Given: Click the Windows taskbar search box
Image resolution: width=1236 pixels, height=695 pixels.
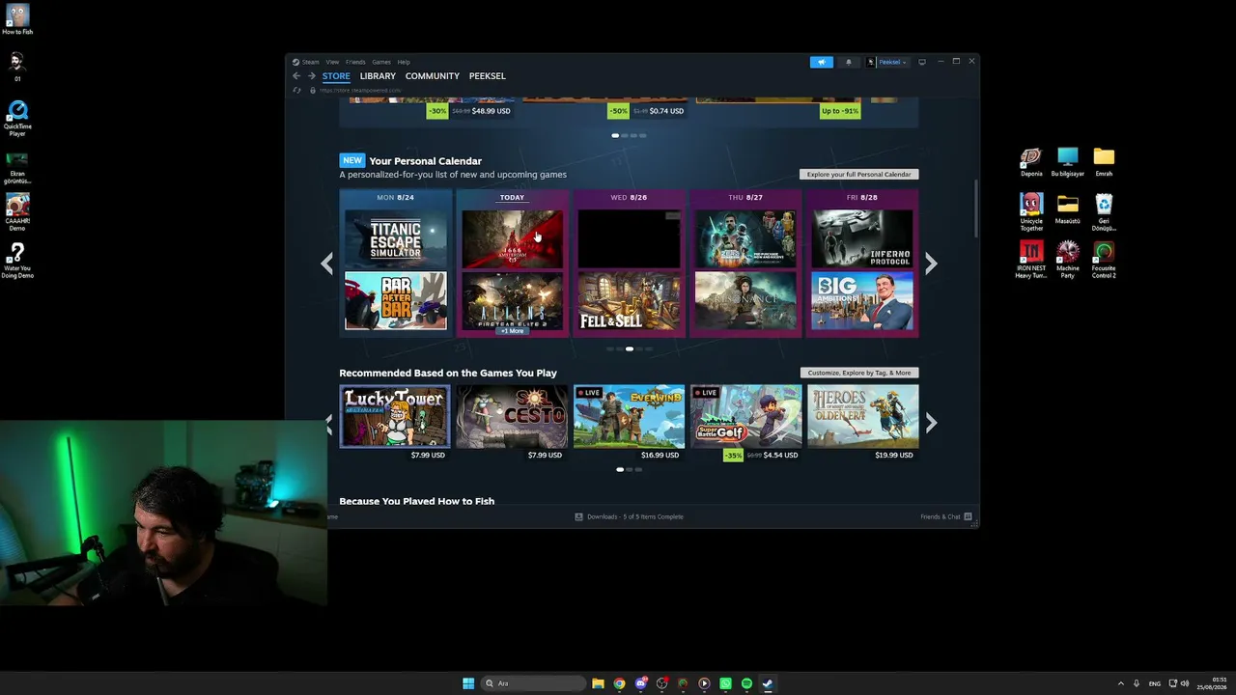Looking at the screenshot, I should click(535, 683).
